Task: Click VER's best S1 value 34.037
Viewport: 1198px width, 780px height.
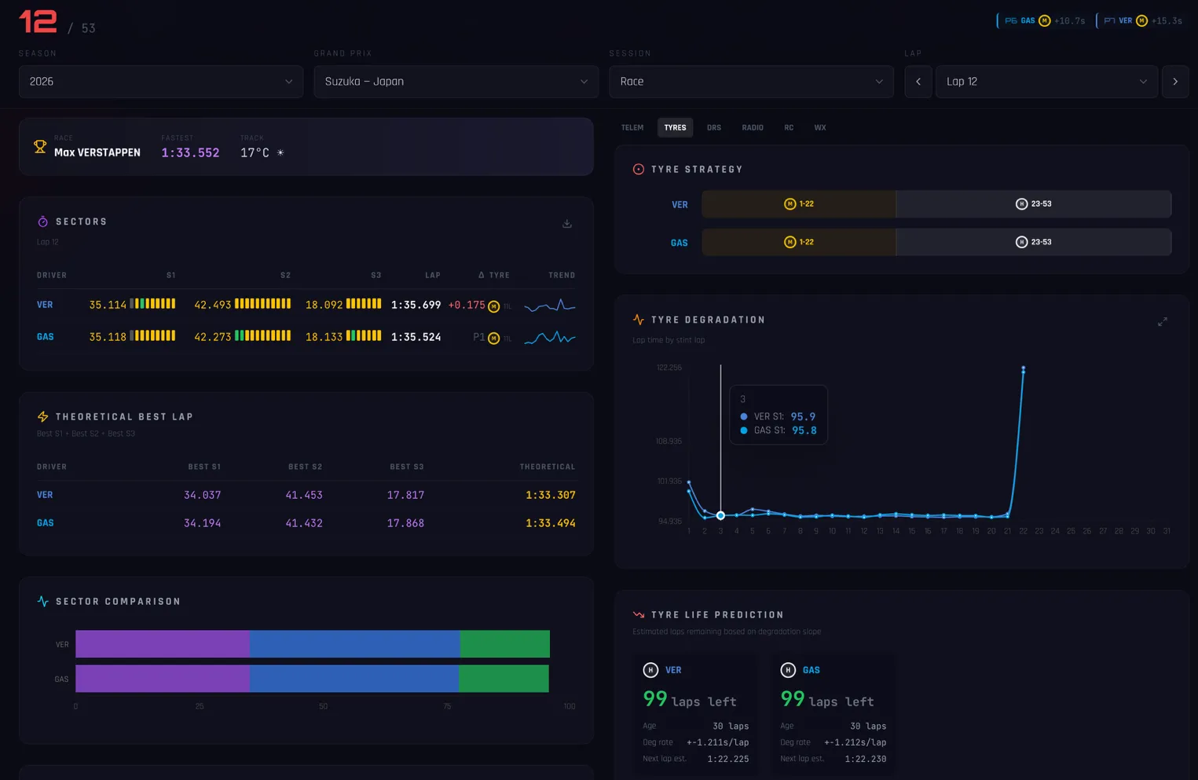Action: click(x=203, y=495)
